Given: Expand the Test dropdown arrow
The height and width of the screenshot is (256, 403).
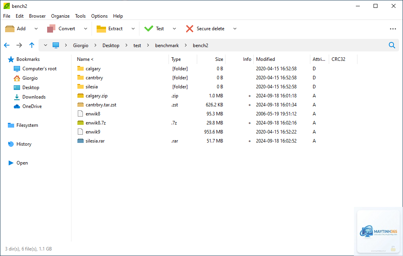Looking at the screenshot, I should pyautogui.click(x=174, y=29).
